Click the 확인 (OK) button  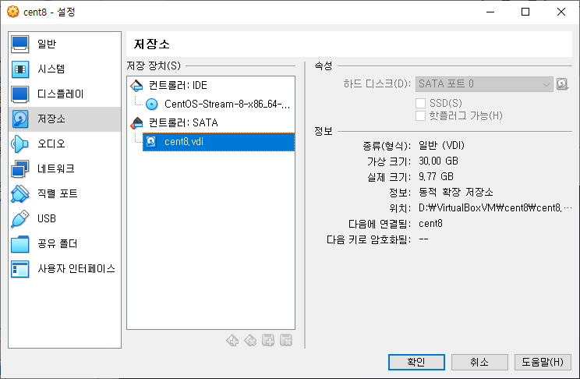point(416,362)
